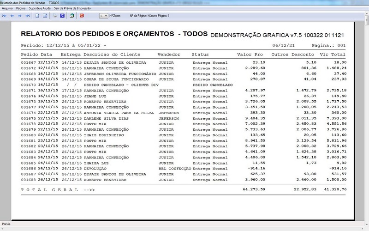Click value 9.404,35 in Valor Pro

[x=255, y=118]
